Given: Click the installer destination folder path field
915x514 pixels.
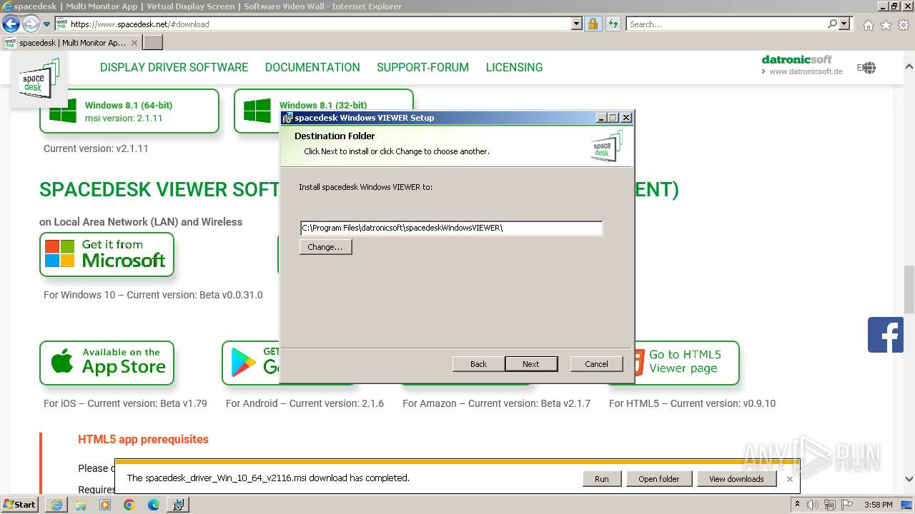Looking at the screenshot, I should point(451,228).
